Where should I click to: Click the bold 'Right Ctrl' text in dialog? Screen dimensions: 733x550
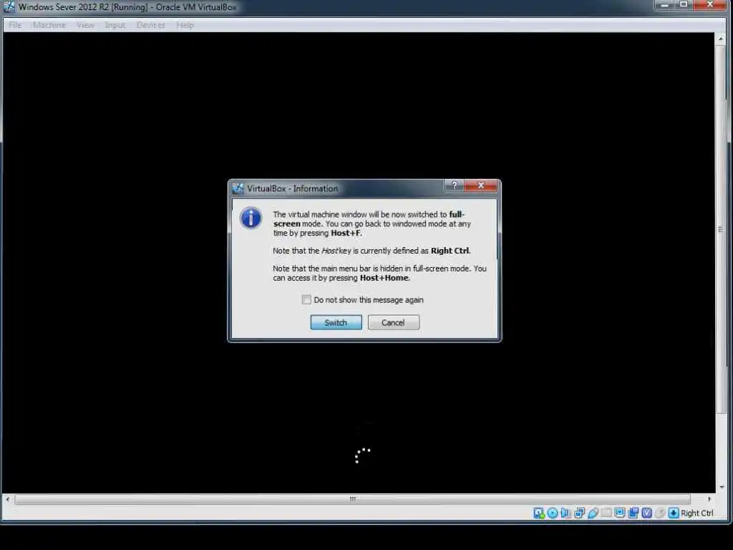[x=450, y=251]
